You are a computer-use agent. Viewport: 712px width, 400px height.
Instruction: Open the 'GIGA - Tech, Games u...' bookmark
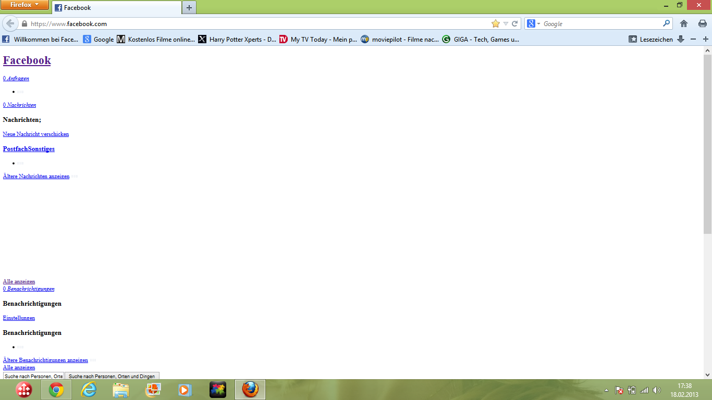pos(481,39)
